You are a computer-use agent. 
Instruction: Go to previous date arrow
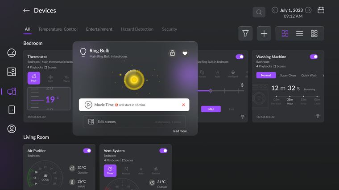pos(275,10)
